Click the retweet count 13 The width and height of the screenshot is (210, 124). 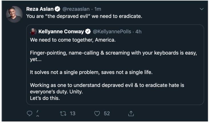pos(73,114)
